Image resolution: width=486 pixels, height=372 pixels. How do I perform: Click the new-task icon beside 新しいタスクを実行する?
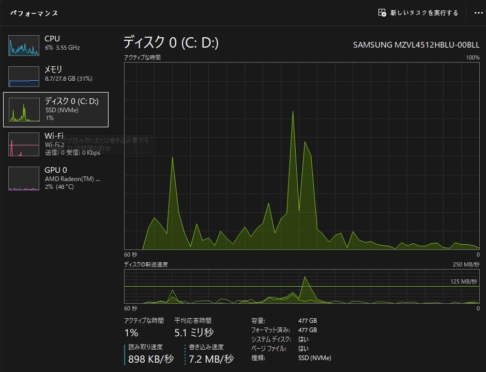pos(382,12)
